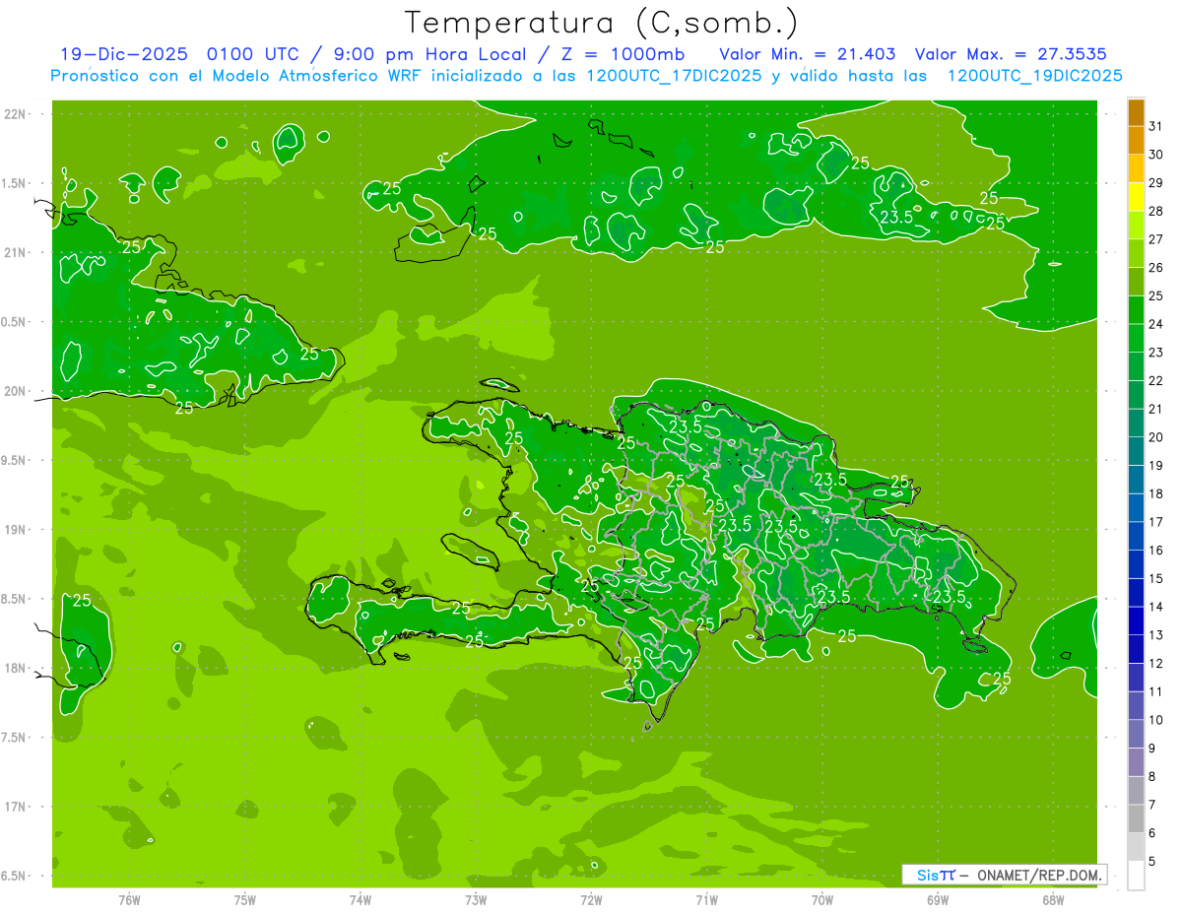Click the '7.5N' latitude label

(15, 738)
